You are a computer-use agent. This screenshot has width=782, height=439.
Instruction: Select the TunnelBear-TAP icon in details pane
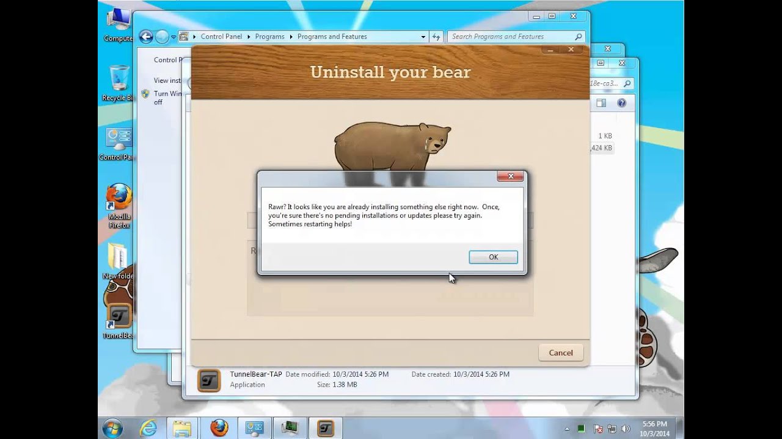point(209,380)
